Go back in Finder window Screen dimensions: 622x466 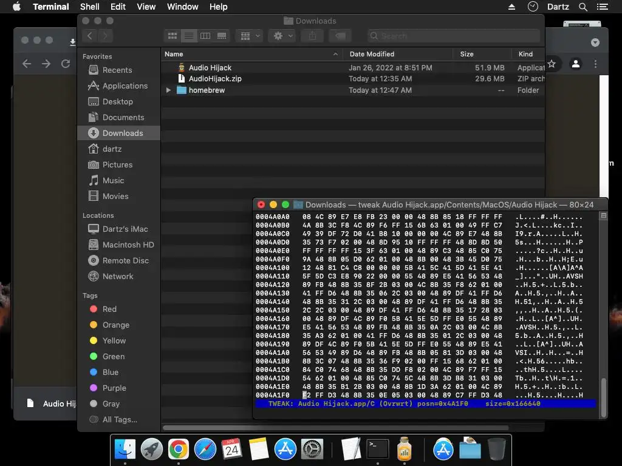90,36
